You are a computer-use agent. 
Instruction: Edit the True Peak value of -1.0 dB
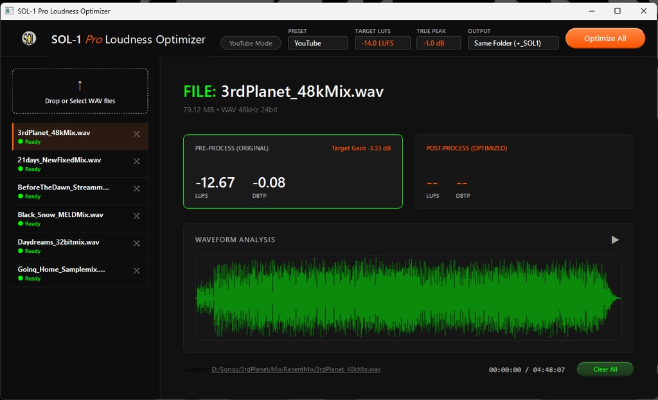tap(438, 42)
